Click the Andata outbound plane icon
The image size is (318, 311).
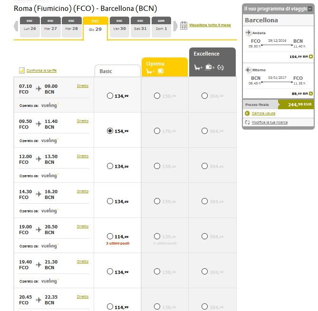point(249,33)
